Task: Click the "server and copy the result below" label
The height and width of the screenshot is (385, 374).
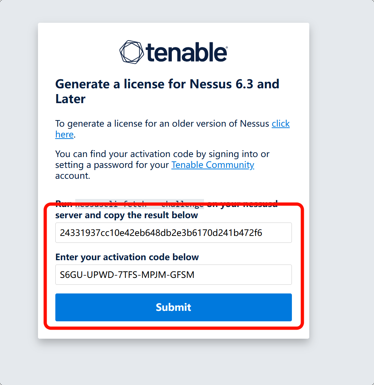Action: [127, 215]
